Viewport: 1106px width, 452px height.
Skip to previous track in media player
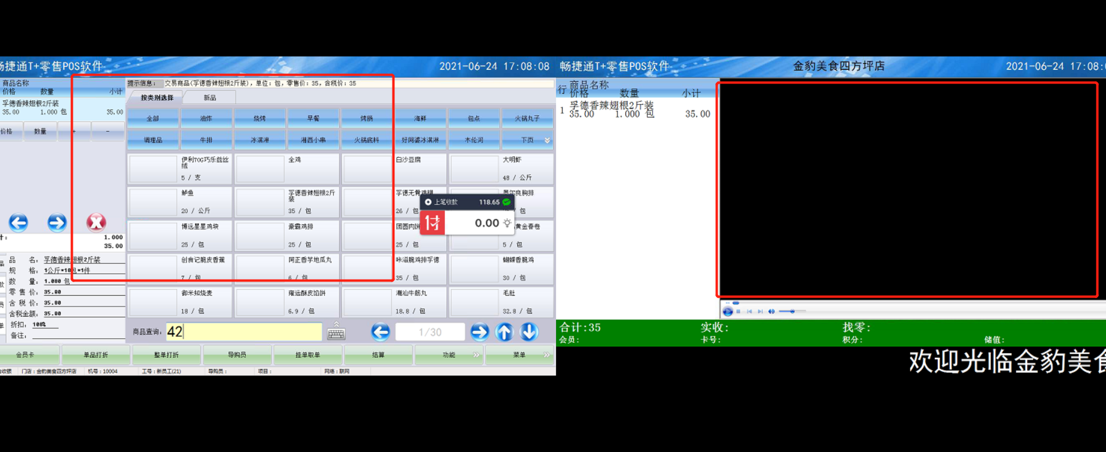pos(749,311)
